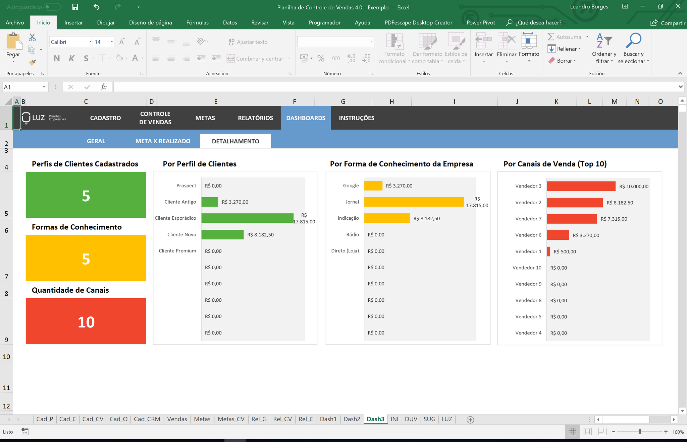This screenshot has height=442, width=687.
Task: Click the Cut scissors icon
Action: pos(32,38)
